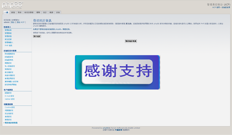Open the 版面 tab

pos(13,13)
